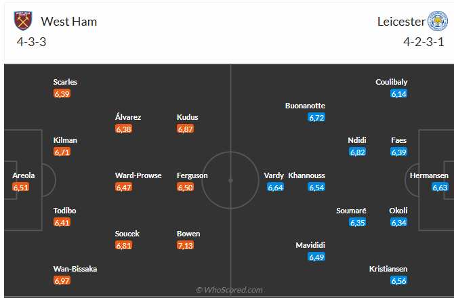Open the Leicester team name link
The image size is (454, 298).
pyautogui.click(x=401, y=22)
